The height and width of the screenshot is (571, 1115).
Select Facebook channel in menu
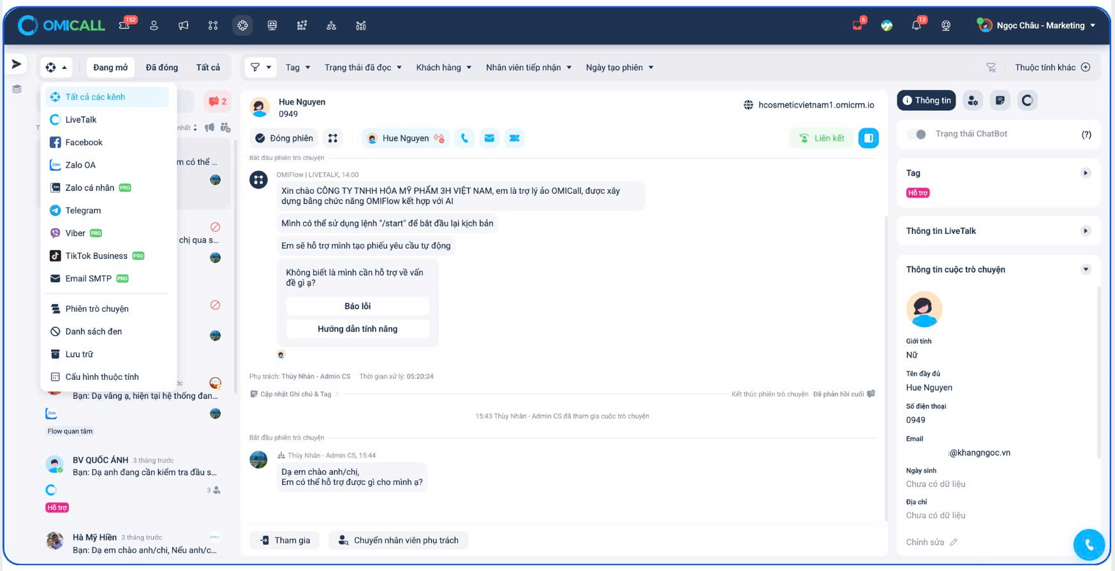(106, 143)
